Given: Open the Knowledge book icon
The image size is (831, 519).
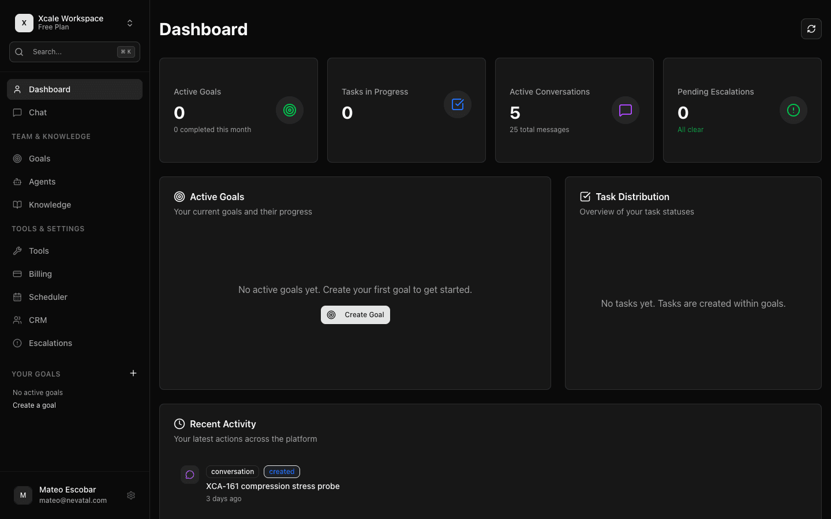Looking at the screenshot, I should [x=17, y=205].
